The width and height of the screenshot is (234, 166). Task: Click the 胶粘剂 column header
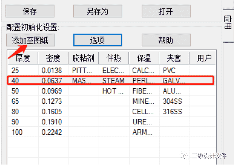(x=84, y=58)
